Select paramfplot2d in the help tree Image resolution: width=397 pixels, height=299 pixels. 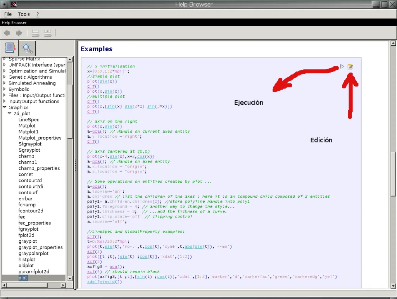(34, 271)
